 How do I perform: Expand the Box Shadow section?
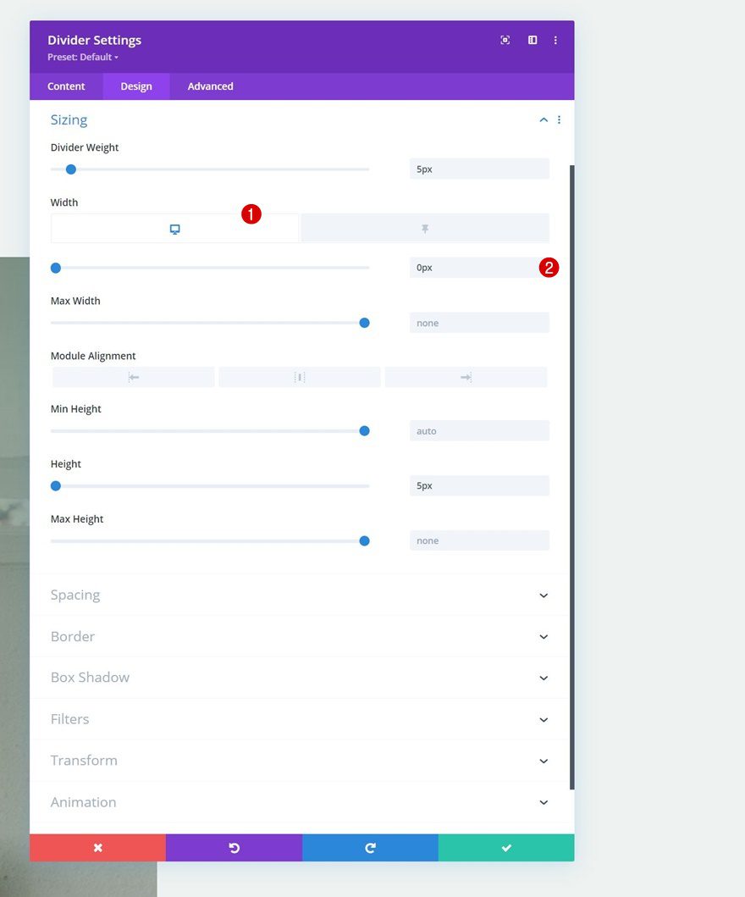[x=299, y=677]
